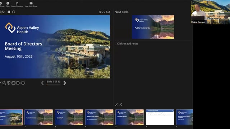Click the 'Slide 1 of 33' counter

[x=54, y=82]
